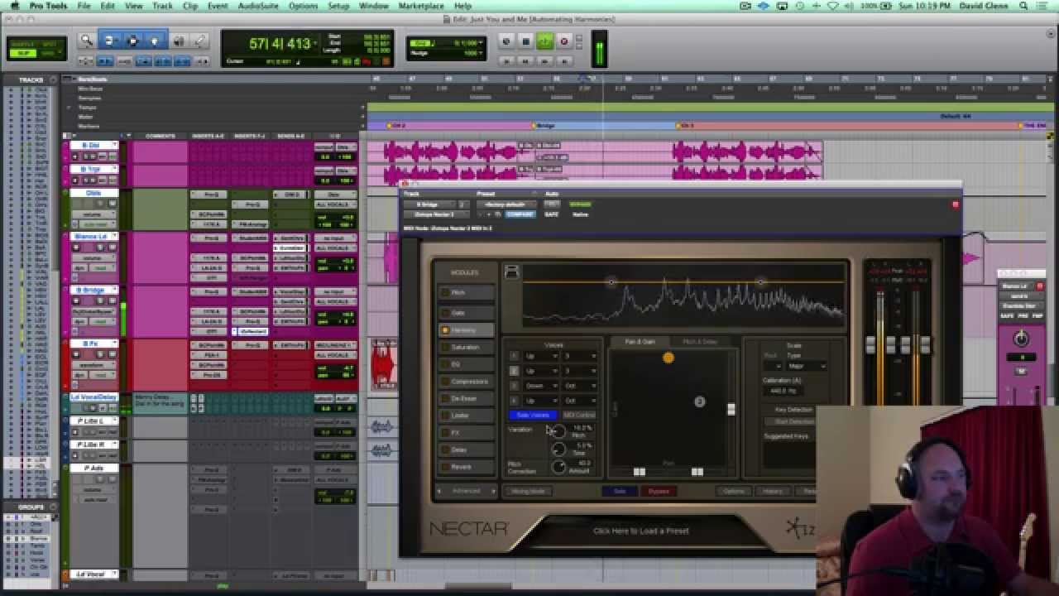Click the Online transport button
This screenshot has height=596, width=1059.
pyautogui.click(x=506, y=41)
